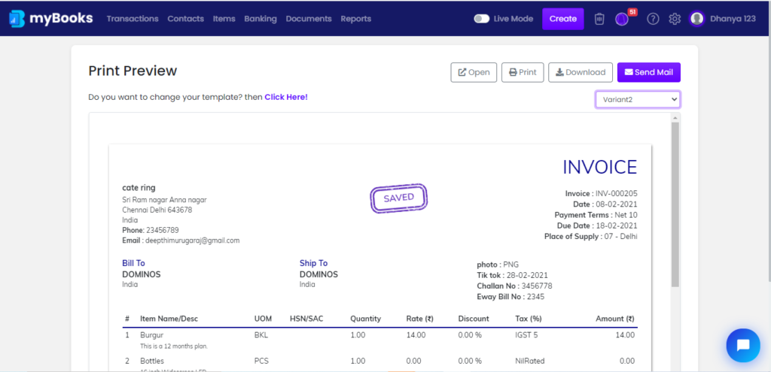Click the BKL unit of measure
The height and width of the screenshot is (372, 771).
click(261, 335)
